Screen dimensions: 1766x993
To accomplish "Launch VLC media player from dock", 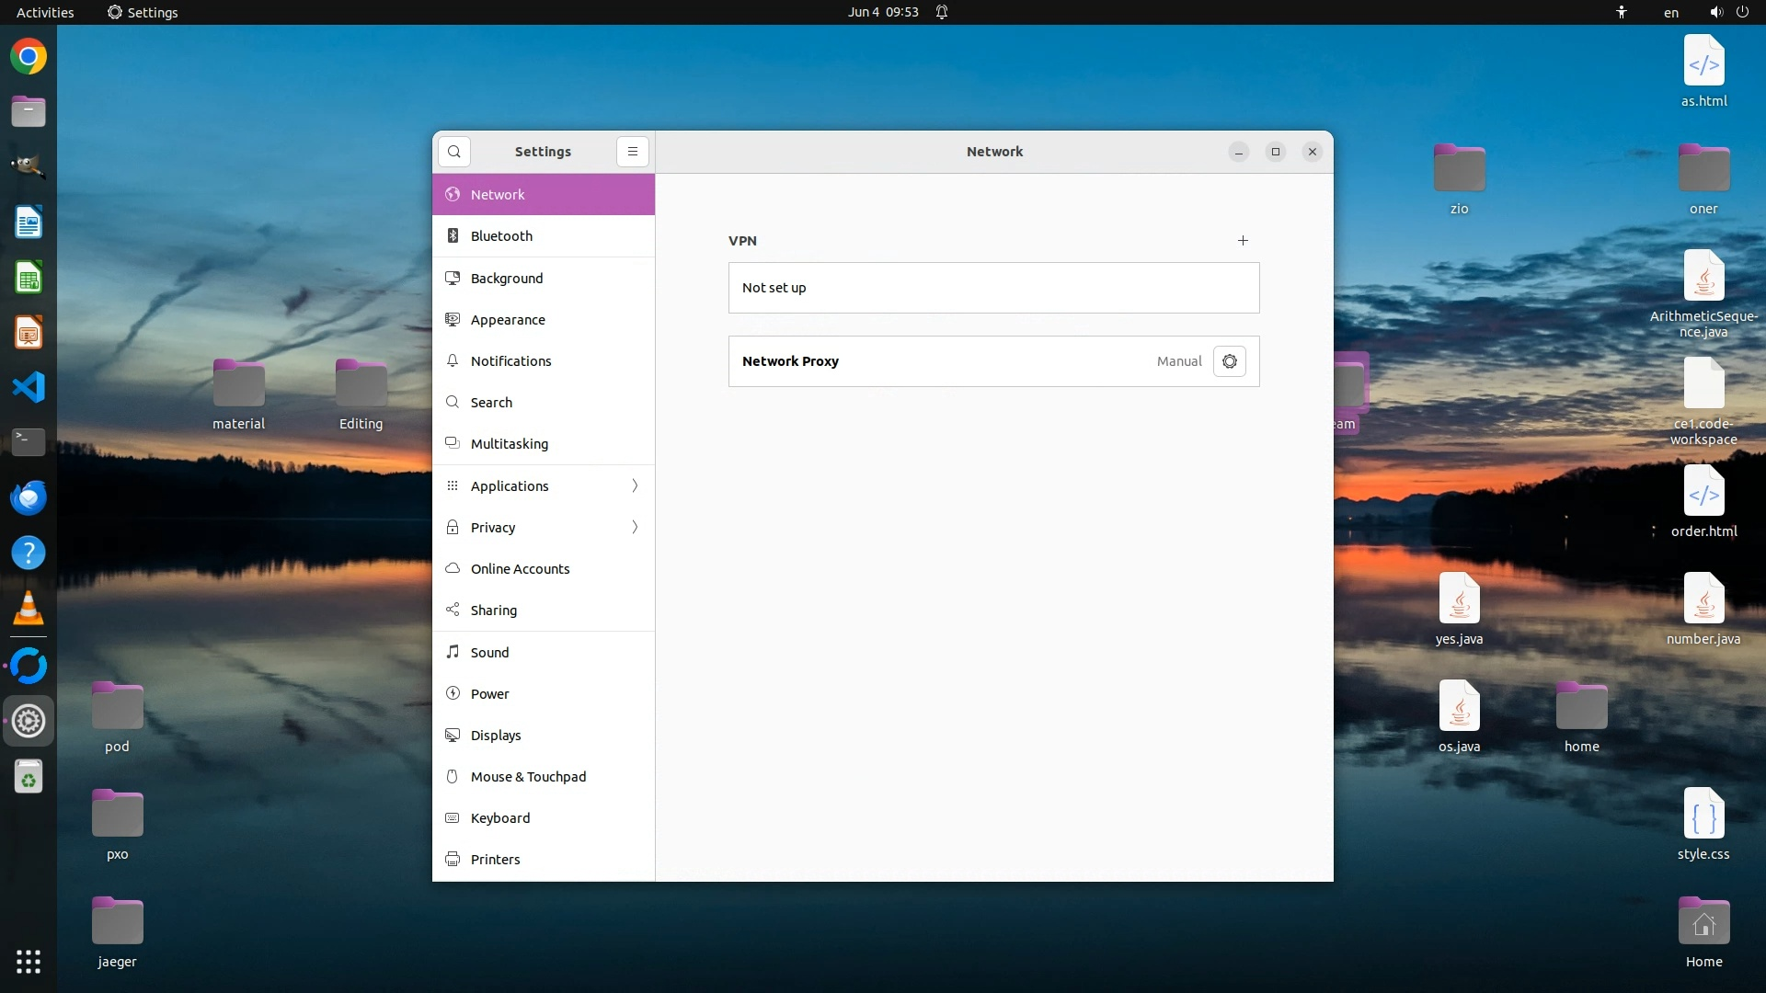I will [29, 609].
